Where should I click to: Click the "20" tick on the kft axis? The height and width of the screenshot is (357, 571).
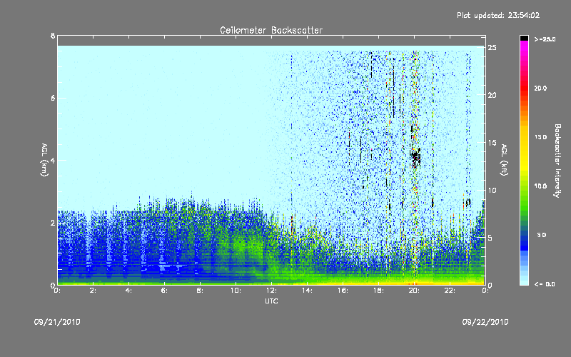coord(492,95)
